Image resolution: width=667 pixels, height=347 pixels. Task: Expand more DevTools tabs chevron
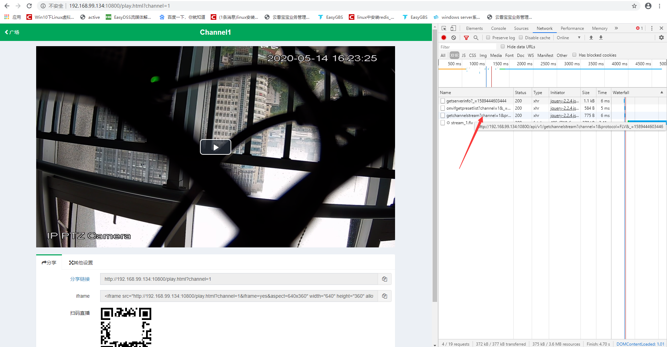pos(616,28)
